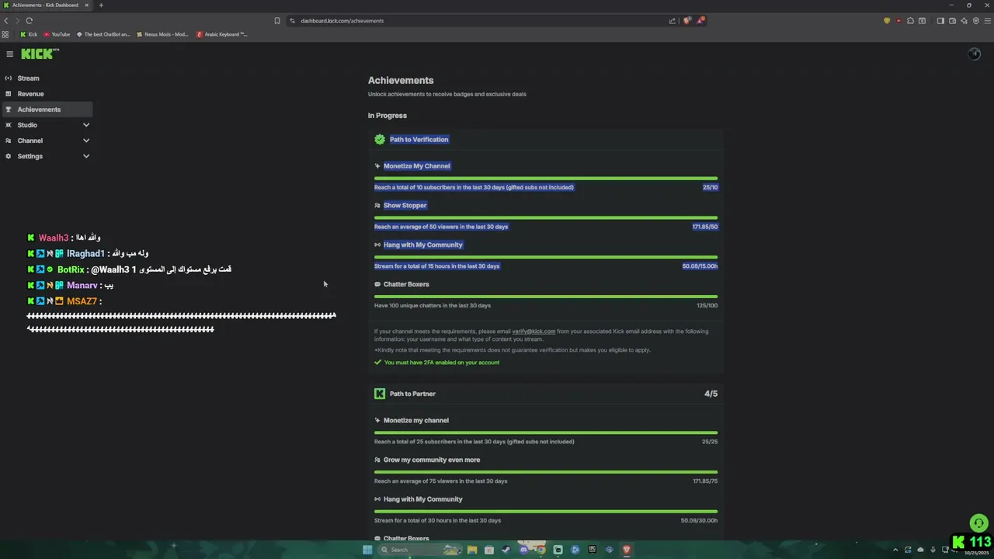Viewport: 994px width, 559px height.
Task: Expand the Settings sidebar section
Action: [x=86, y=156]
